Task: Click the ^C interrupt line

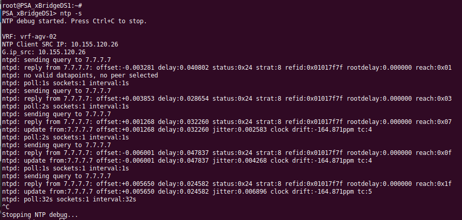Action: tap(6, 207)
